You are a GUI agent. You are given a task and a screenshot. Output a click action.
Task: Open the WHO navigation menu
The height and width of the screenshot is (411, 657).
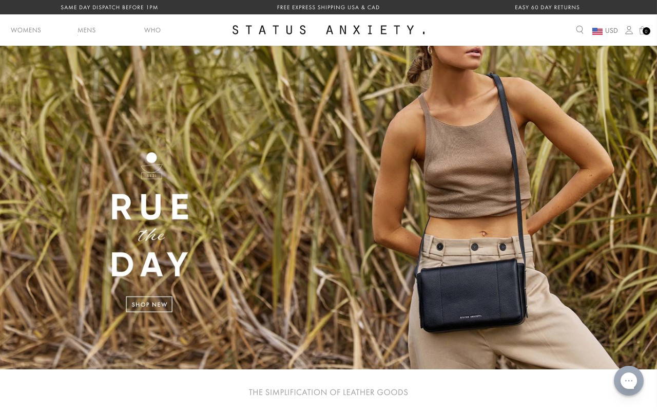152,30
